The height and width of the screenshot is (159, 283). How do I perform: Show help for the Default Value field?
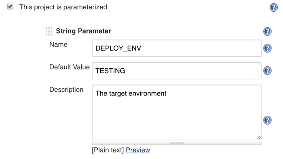tap(267, 71)
